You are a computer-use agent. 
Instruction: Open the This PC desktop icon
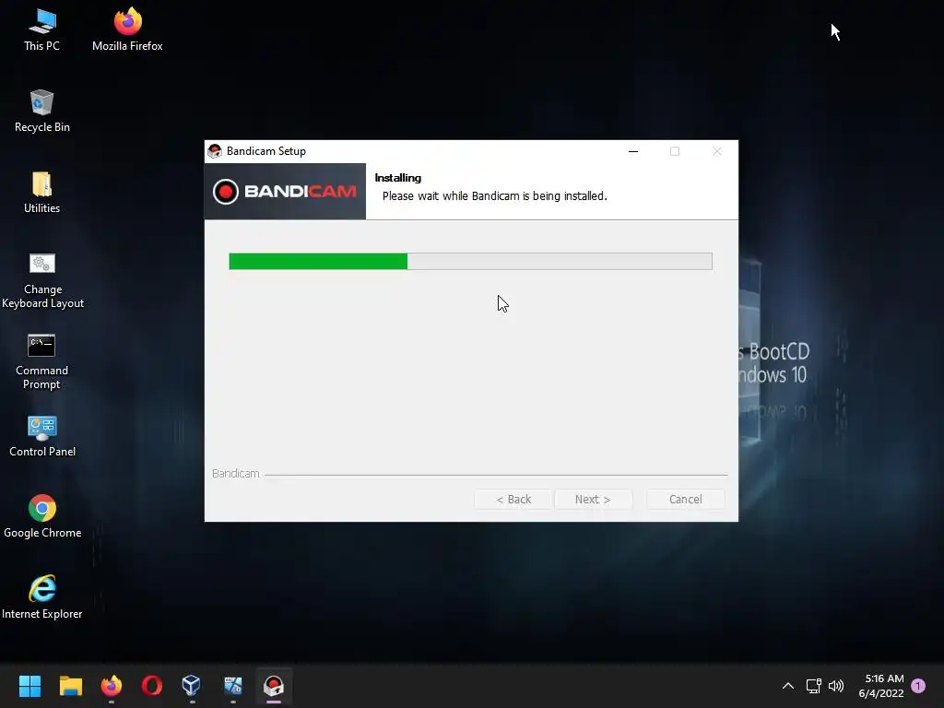click(x=41, y=30)
